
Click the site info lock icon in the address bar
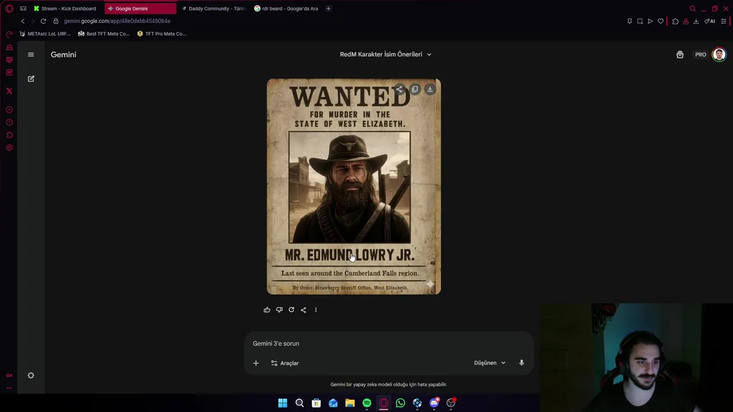(x=56, y=21)
